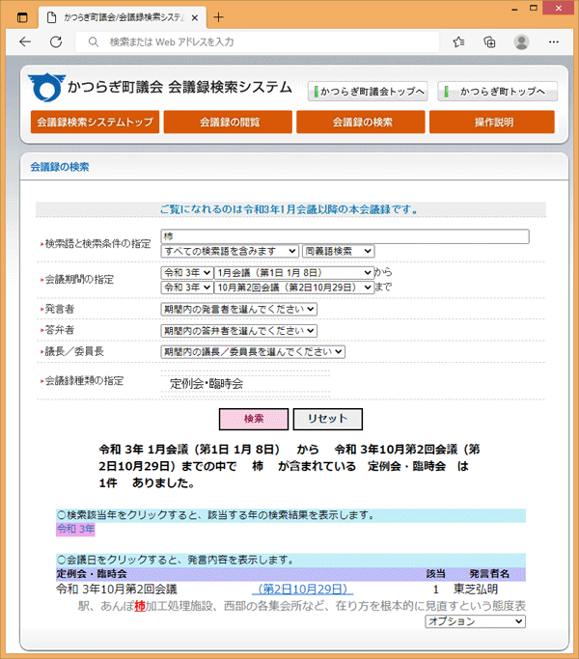Open start year 令和 3年 dropdown
The image size is (579, 659).
pos(186,273)
